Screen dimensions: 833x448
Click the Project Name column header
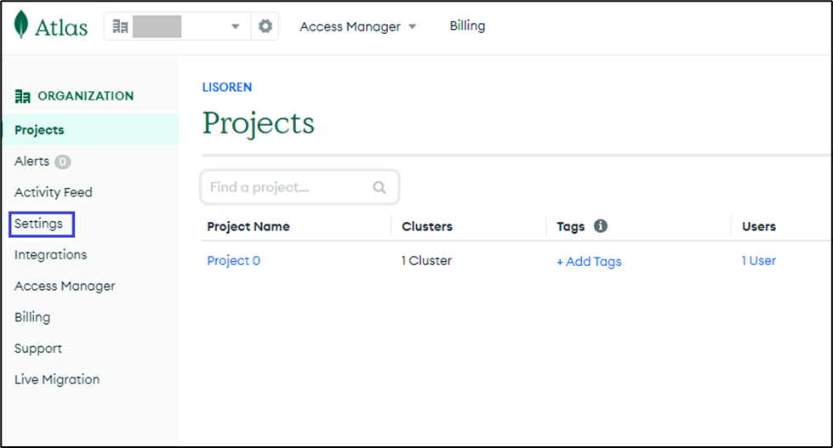point(248,227)
